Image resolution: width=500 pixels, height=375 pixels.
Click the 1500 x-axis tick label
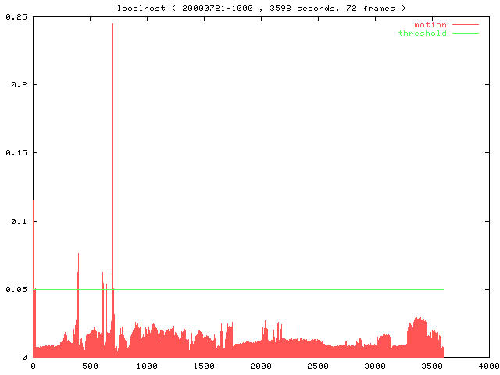coord(204,366)
